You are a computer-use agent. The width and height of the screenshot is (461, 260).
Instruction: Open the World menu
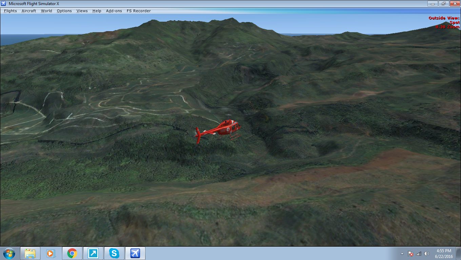[46, 11]
